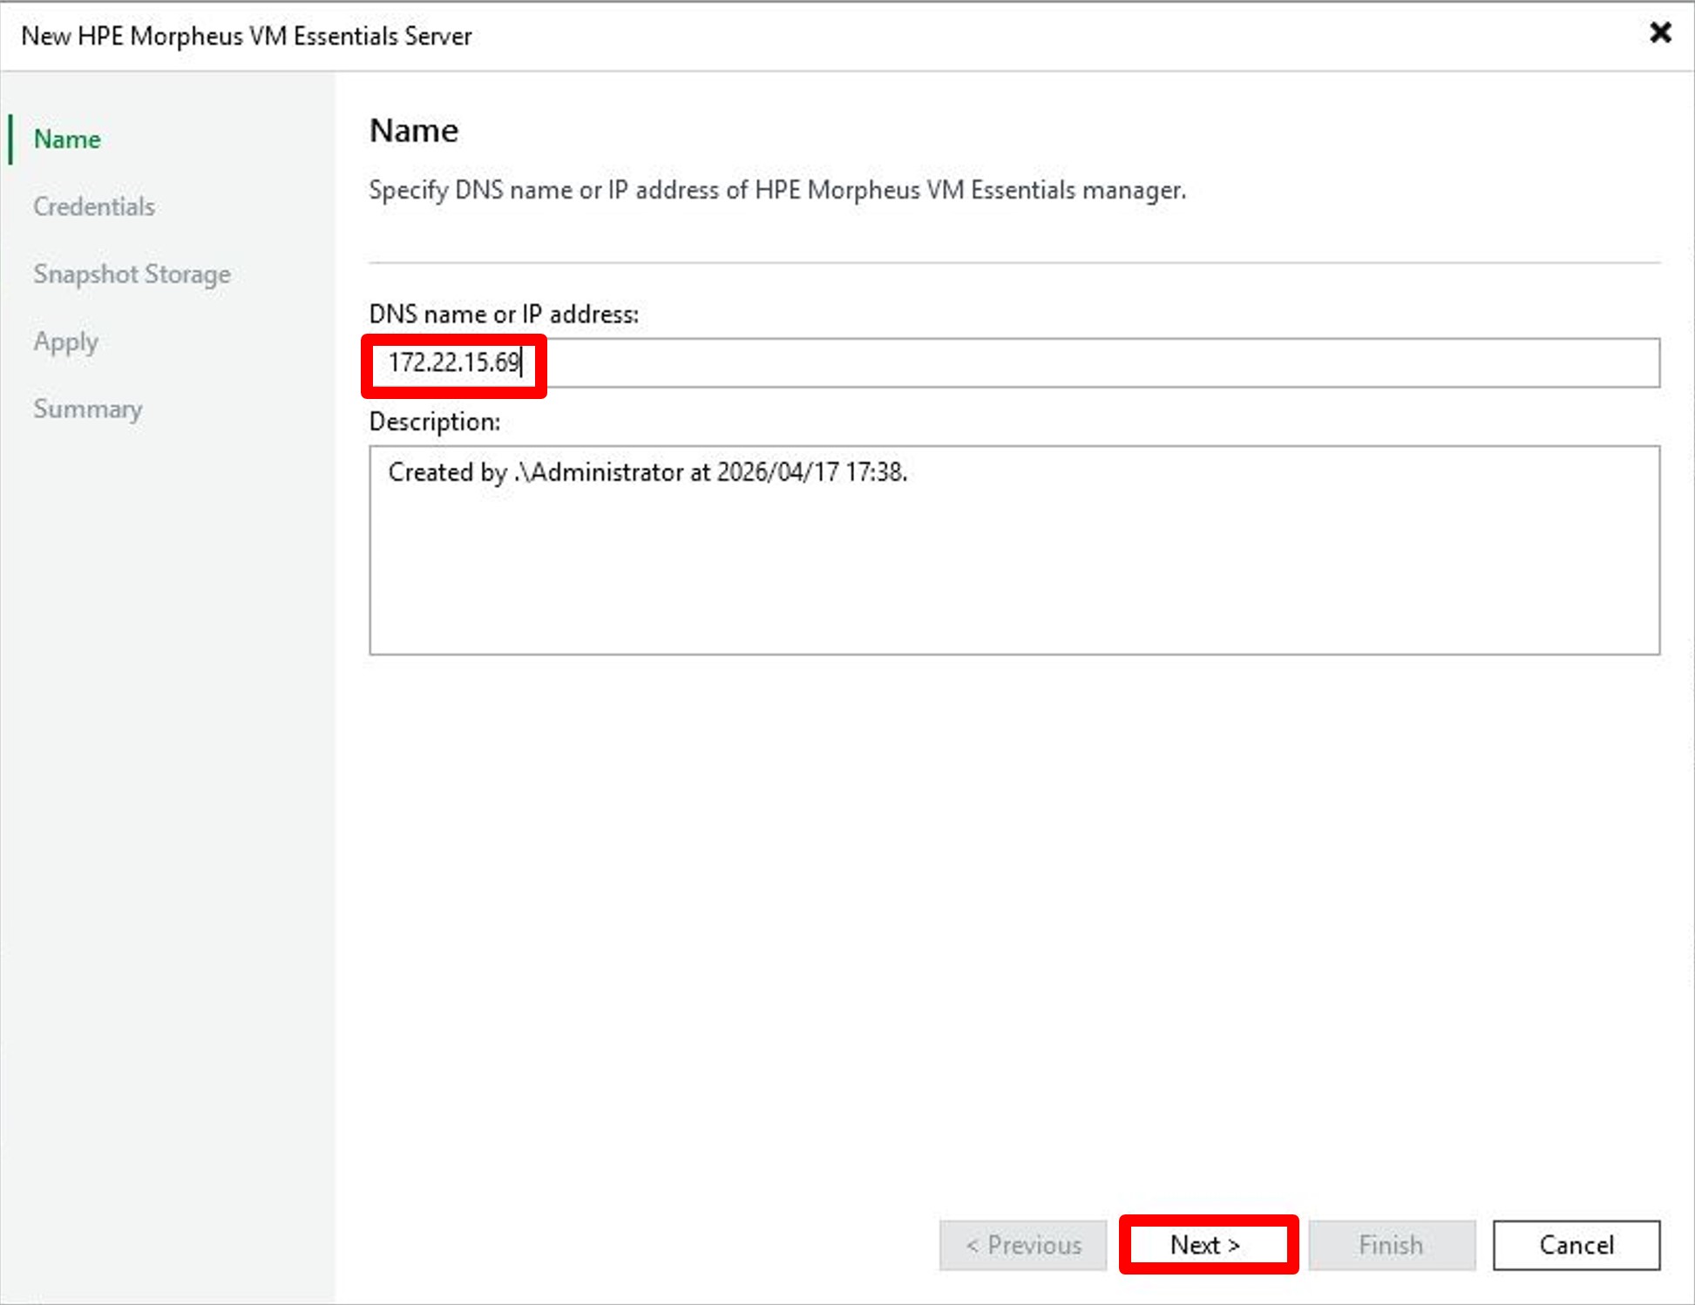Cancel the server wizard
1695x1305 pixels.
[x=1576, y=1245]
